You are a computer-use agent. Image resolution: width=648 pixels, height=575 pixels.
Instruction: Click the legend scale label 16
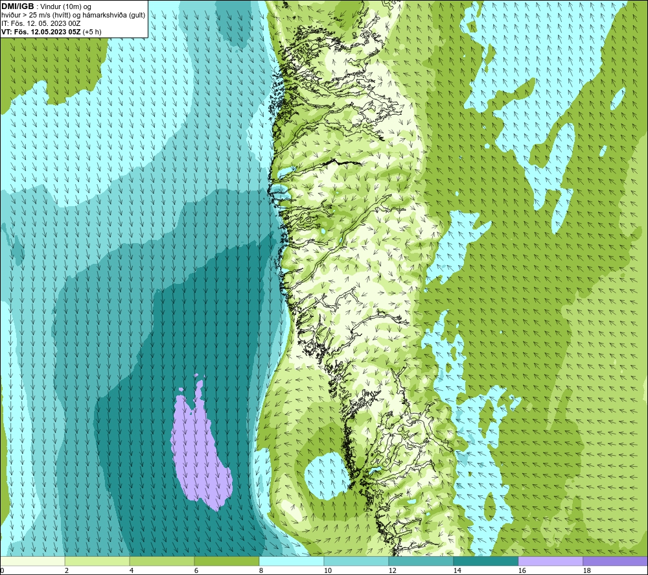(522, 570)
